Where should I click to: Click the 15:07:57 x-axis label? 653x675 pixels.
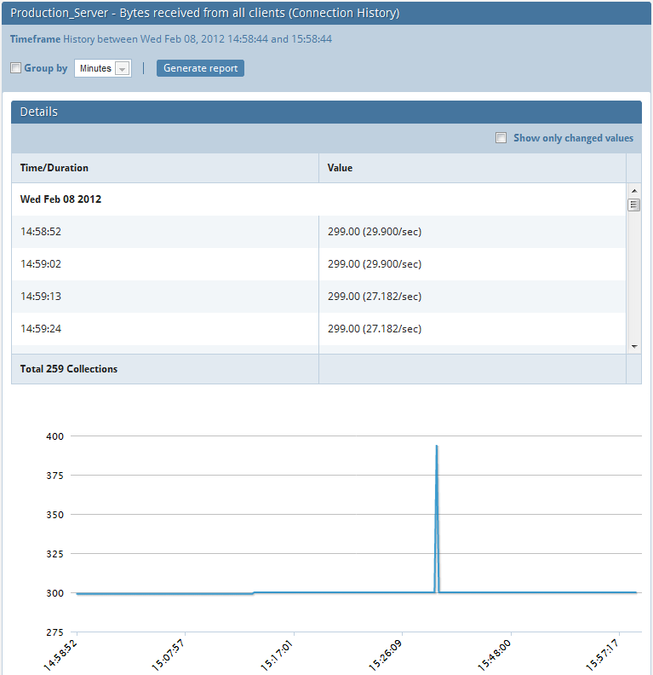168,655
